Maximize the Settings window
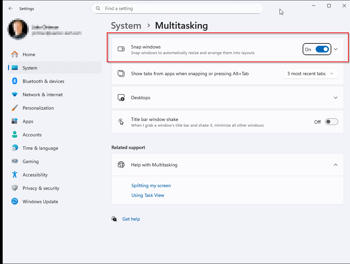Screen dimensions: 350x264 click(329, 6)
